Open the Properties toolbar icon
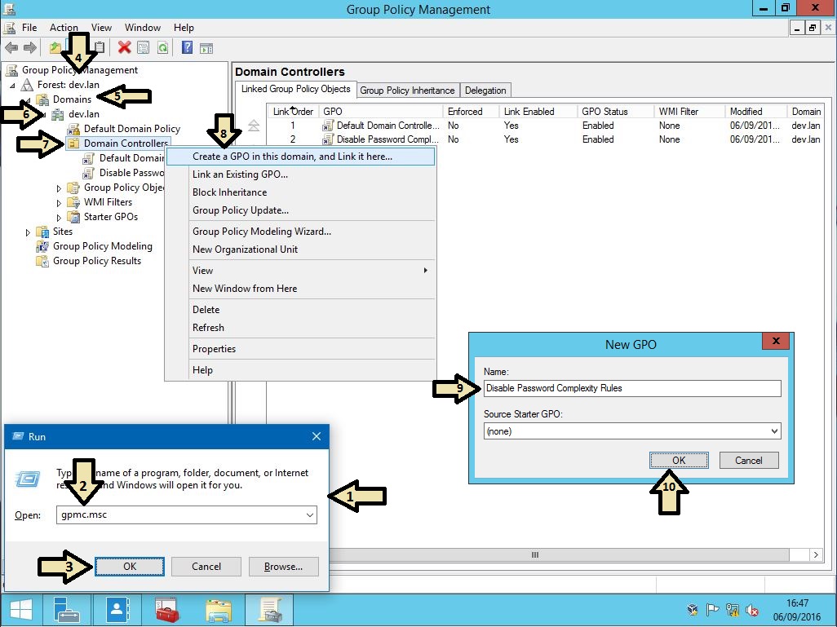This screenshot has height=627, width=837. 144,47
